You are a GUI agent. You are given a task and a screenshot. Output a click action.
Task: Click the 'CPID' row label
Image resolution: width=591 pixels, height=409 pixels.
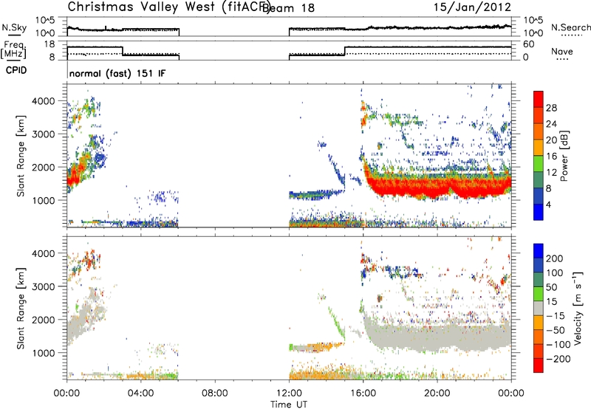coord(16,70)
